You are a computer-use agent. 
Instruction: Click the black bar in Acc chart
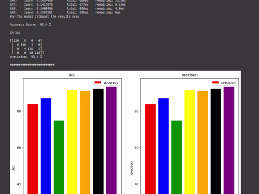tap(98, 141)
